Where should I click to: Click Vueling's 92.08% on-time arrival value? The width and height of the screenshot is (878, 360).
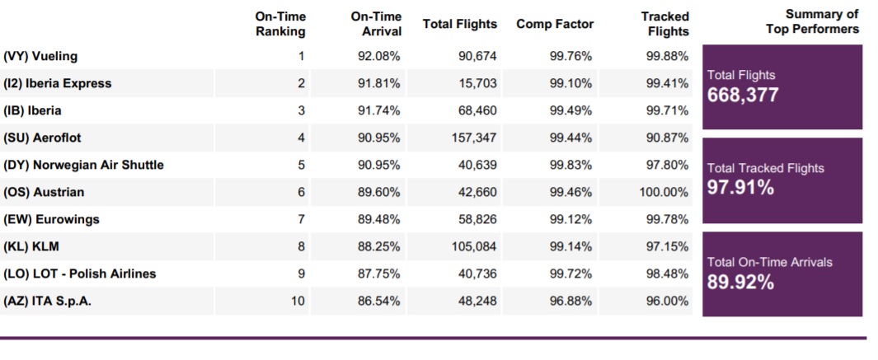(x=380, y=56)
